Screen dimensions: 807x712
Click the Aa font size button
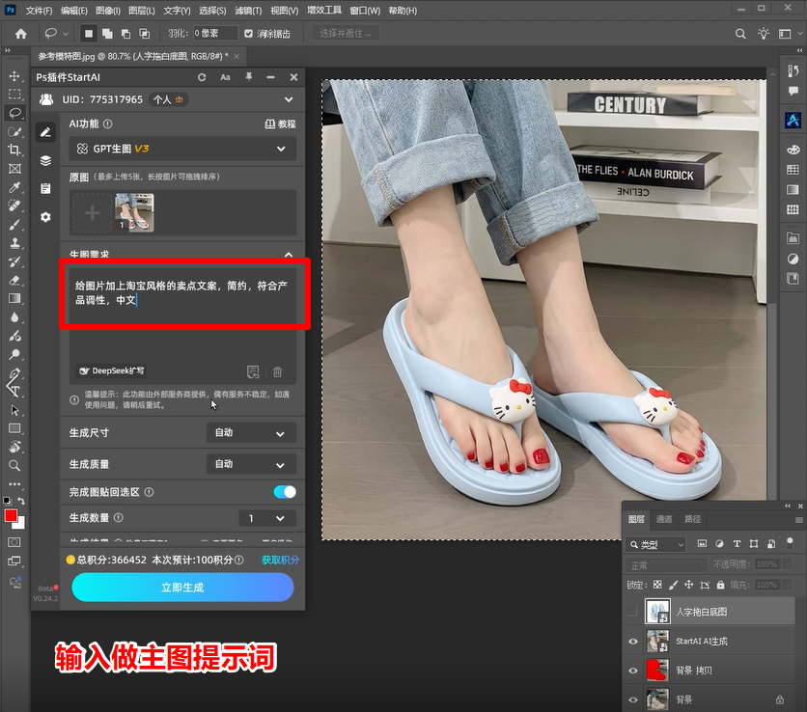(225, 77)
